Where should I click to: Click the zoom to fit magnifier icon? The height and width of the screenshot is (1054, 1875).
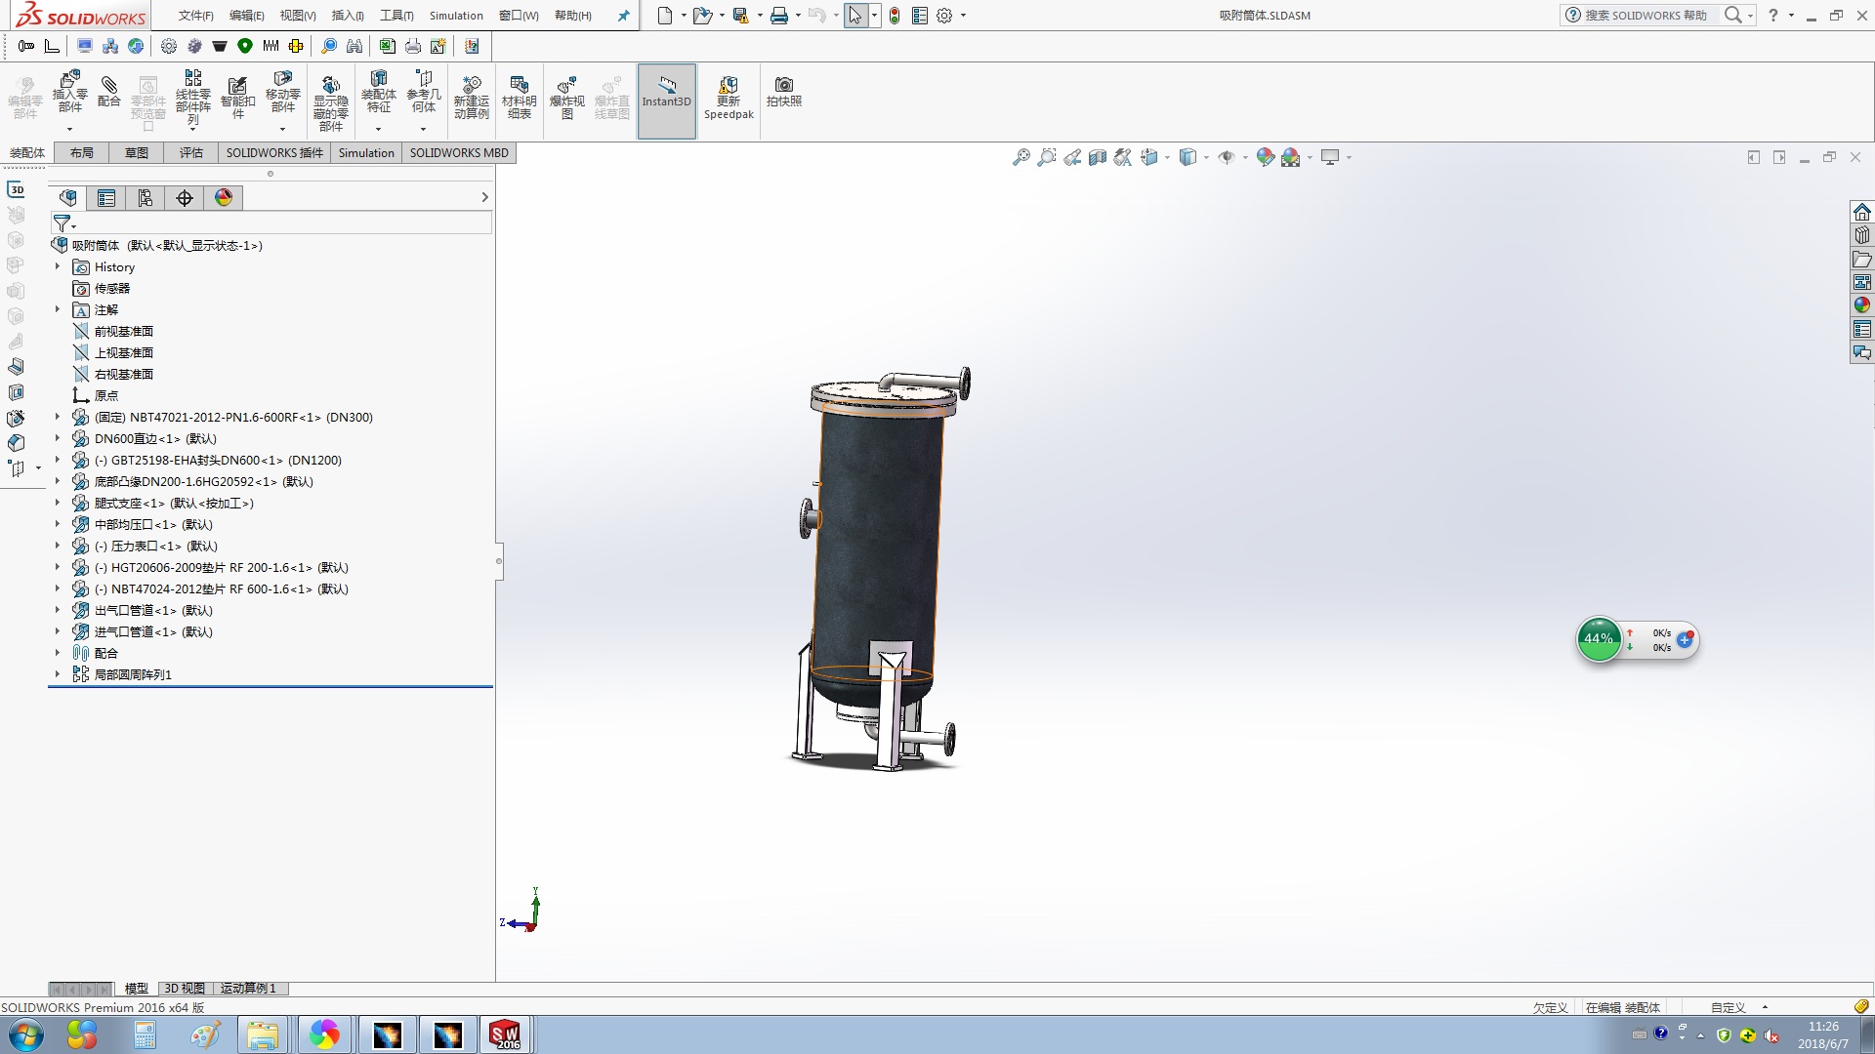pyautogui.click(x=1021, y=157)
